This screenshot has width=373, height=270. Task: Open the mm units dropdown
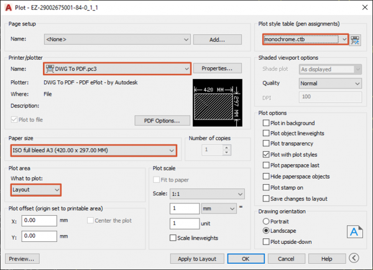pyautogui.click(x=219, y=208)
